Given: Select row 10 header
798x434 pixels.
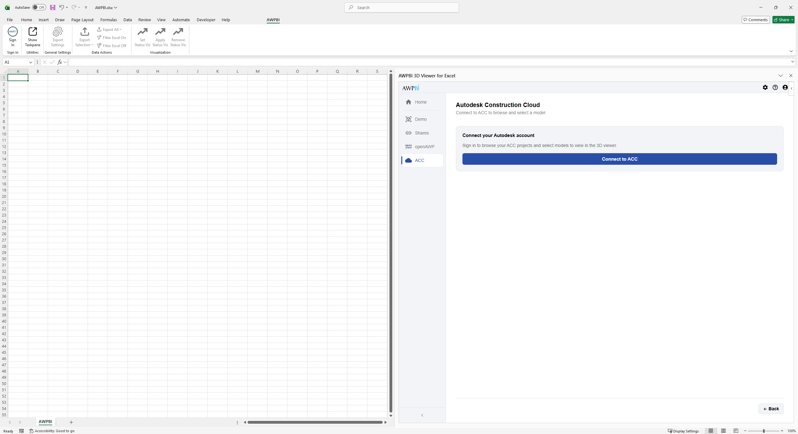Looking at the screenshot, I should coord(4,134).
